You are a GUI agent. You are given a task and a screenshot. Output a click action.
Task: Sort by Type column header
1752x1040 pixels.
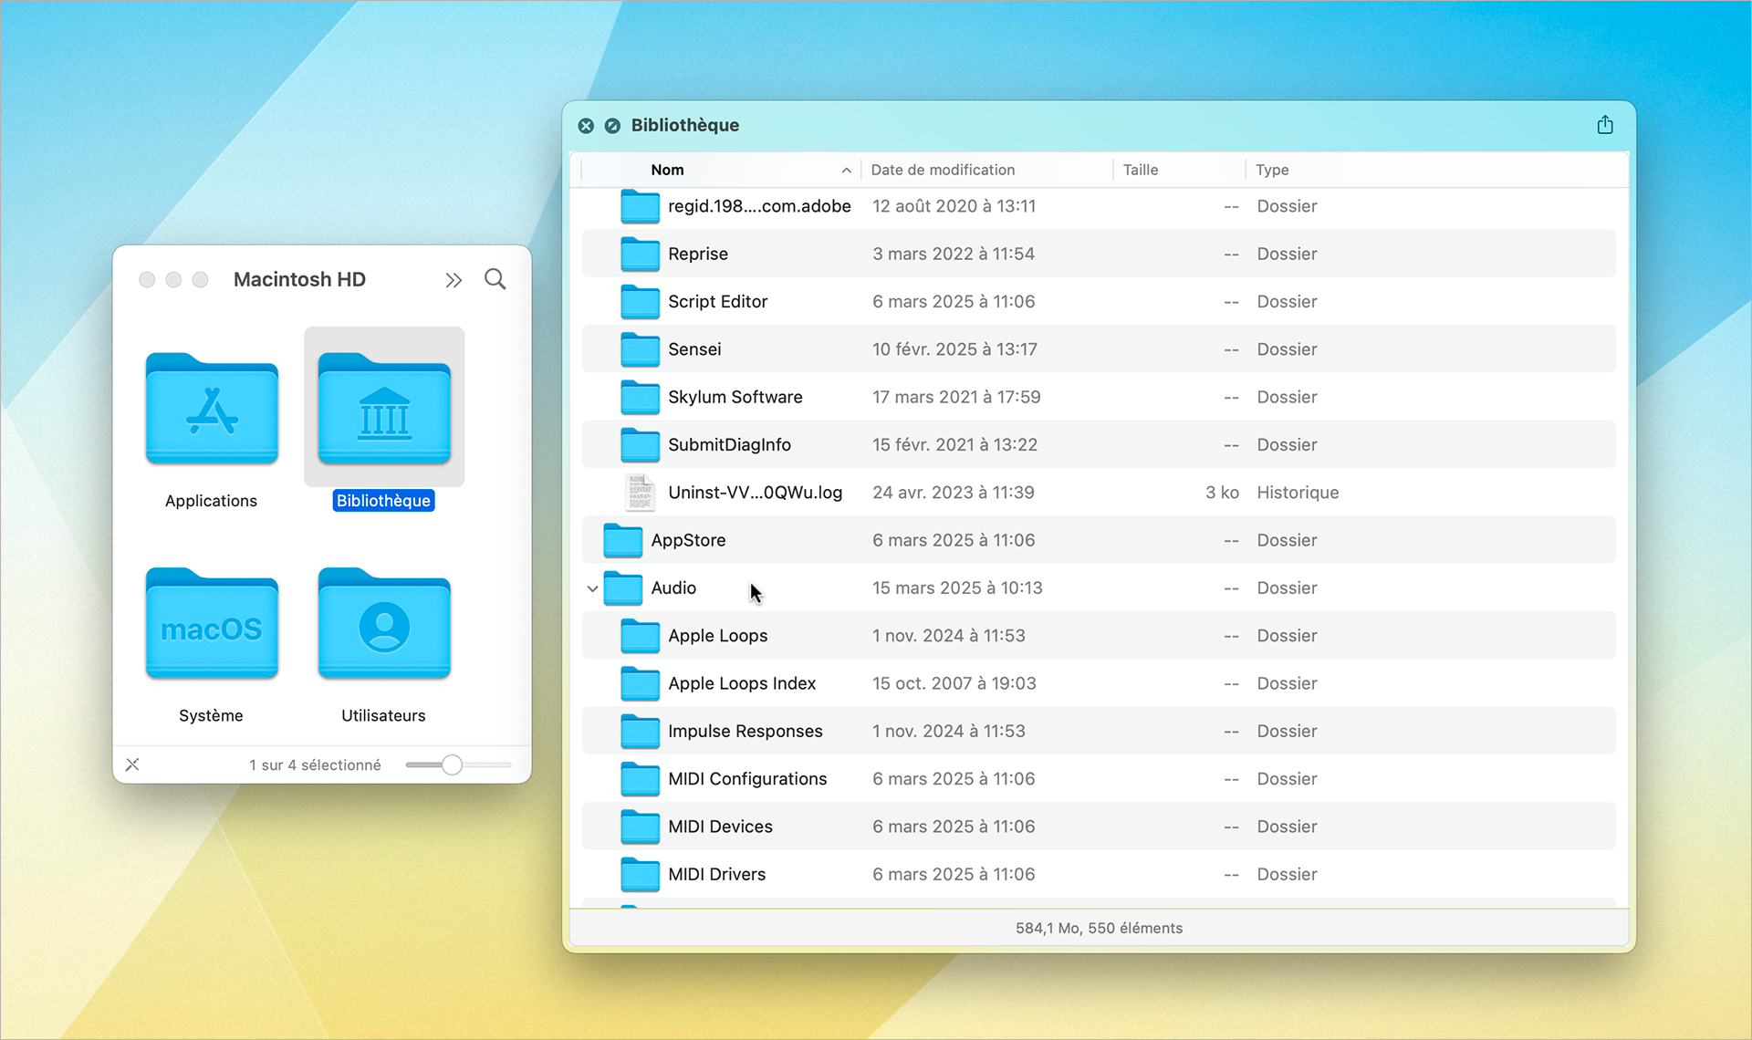click(1271, 170)
